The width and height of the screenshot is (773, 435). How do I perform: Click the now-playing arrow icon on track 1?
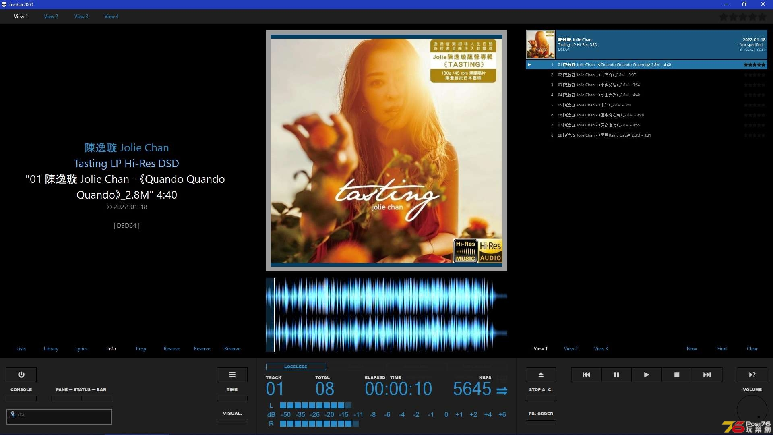pos(529,64)
